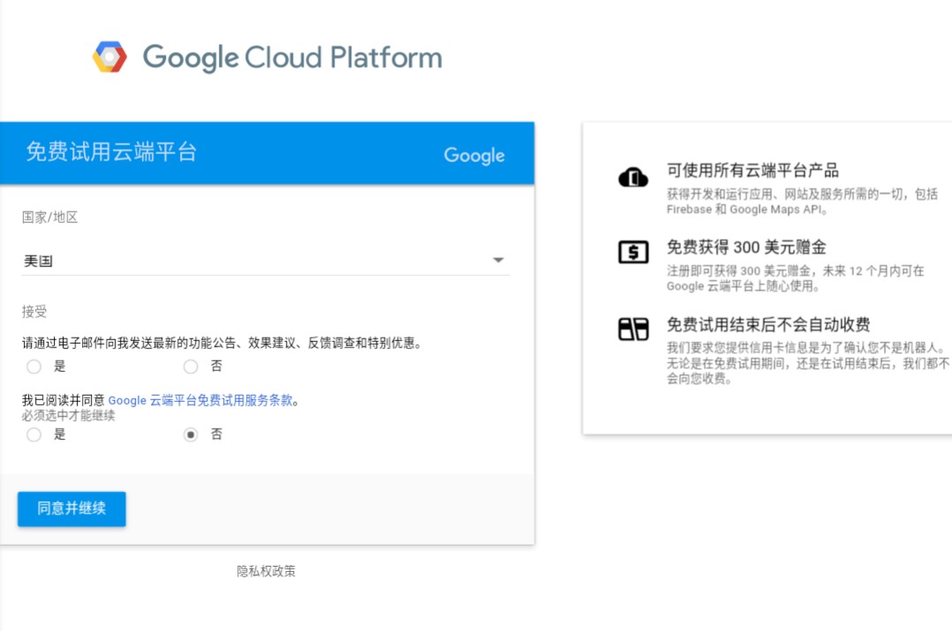Choose 否 for the terms of service agreement

[191, 434]
